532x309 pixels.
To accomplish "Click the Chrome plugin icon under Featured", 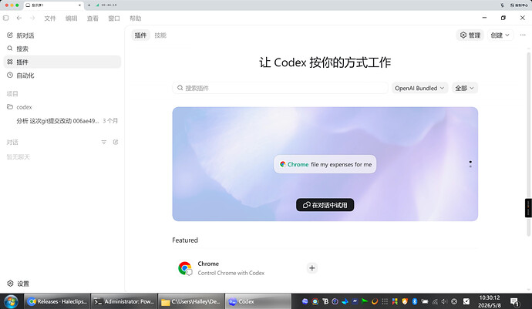I will (185, 268).
